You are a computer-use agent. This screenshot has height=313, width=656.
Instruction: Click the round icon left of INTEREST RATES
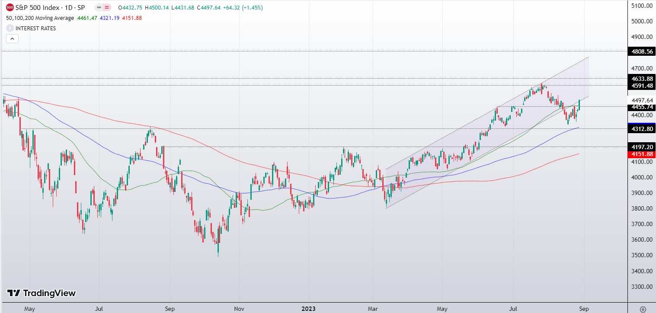pos(10,28)
